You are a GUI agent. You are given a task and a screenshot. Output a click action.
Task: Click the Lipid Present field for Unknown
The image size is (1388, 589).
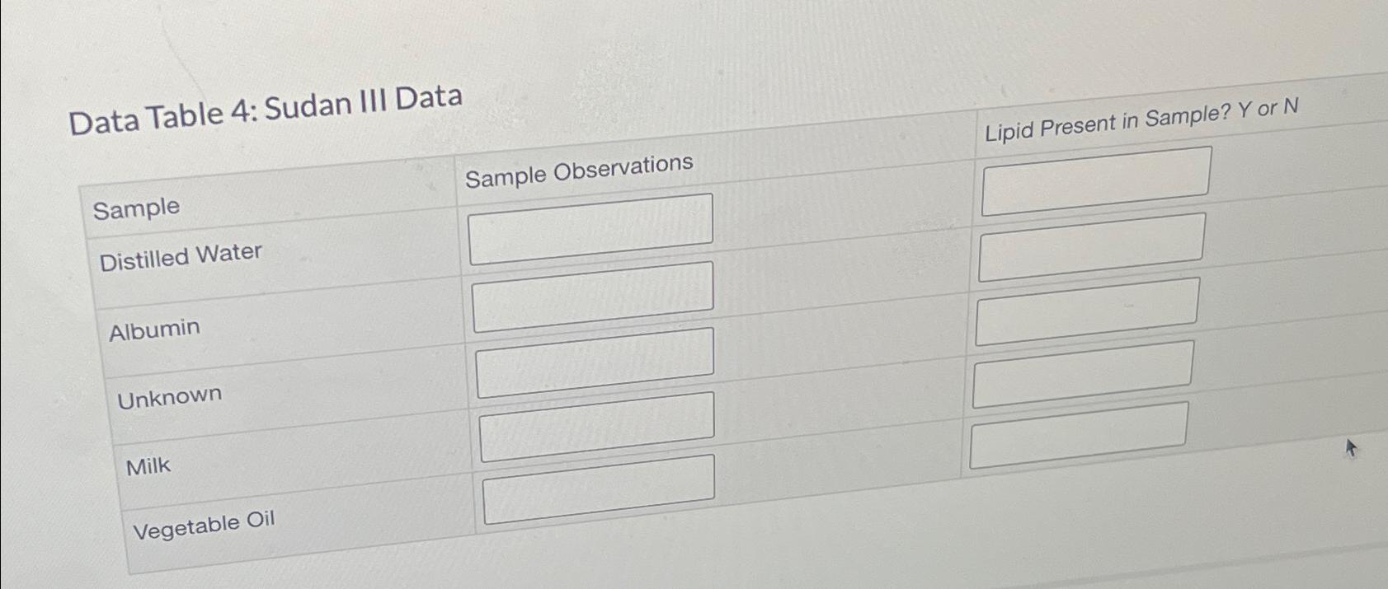coord(1087,311)
